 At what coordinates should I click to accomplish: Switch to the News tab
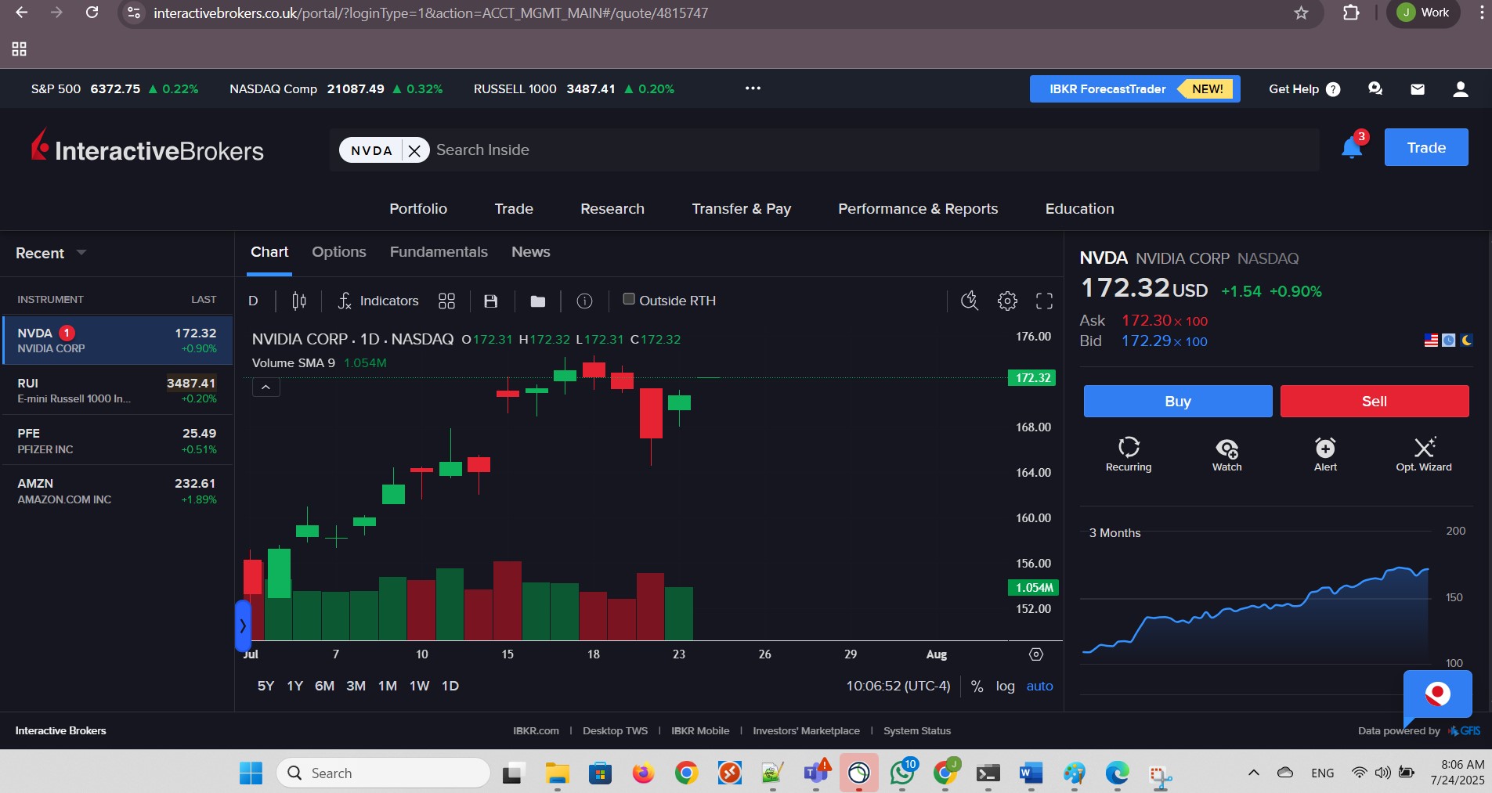[530, 252]
